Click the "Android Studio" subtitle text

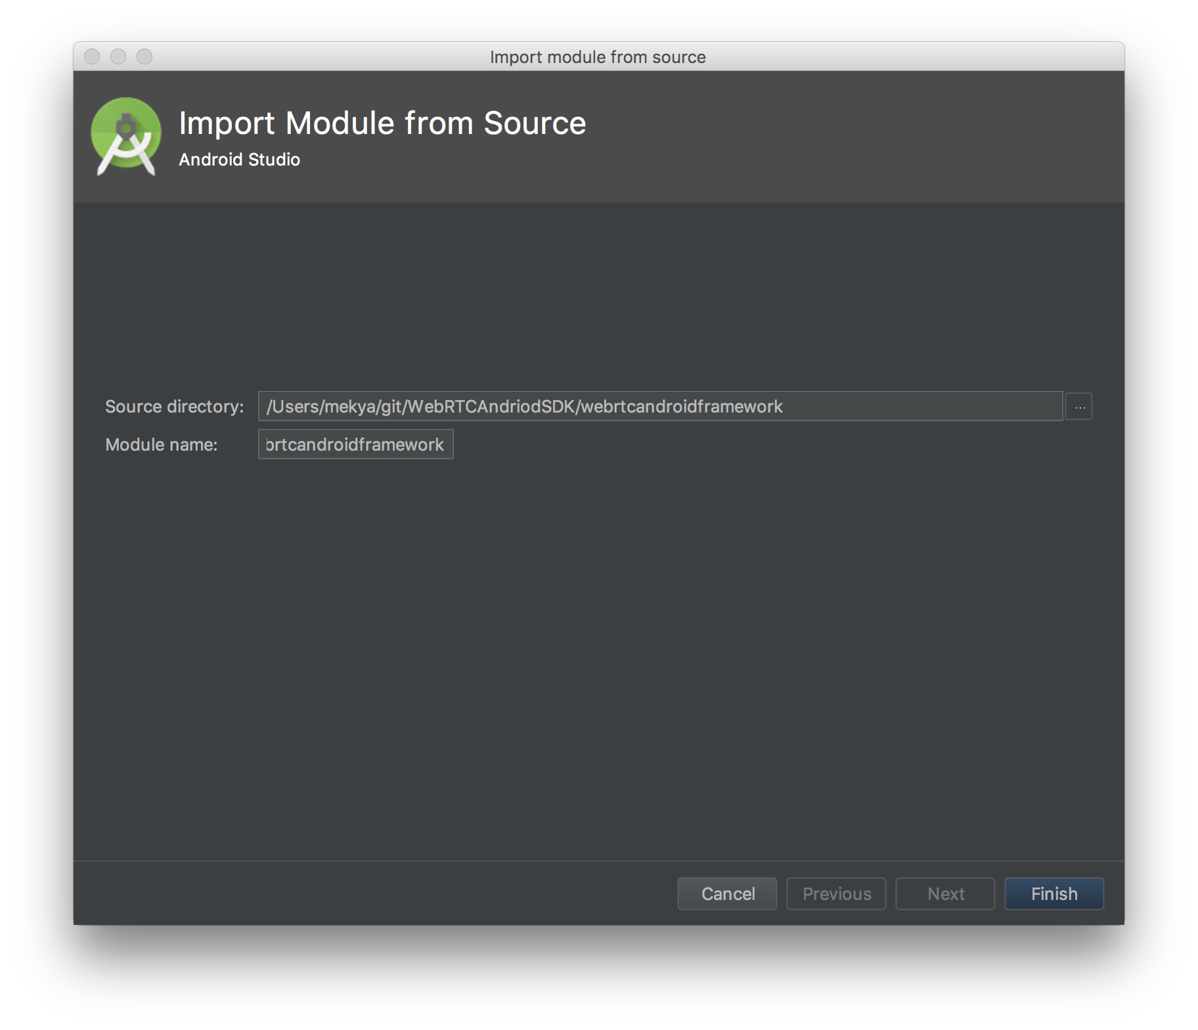coord(239,159)
